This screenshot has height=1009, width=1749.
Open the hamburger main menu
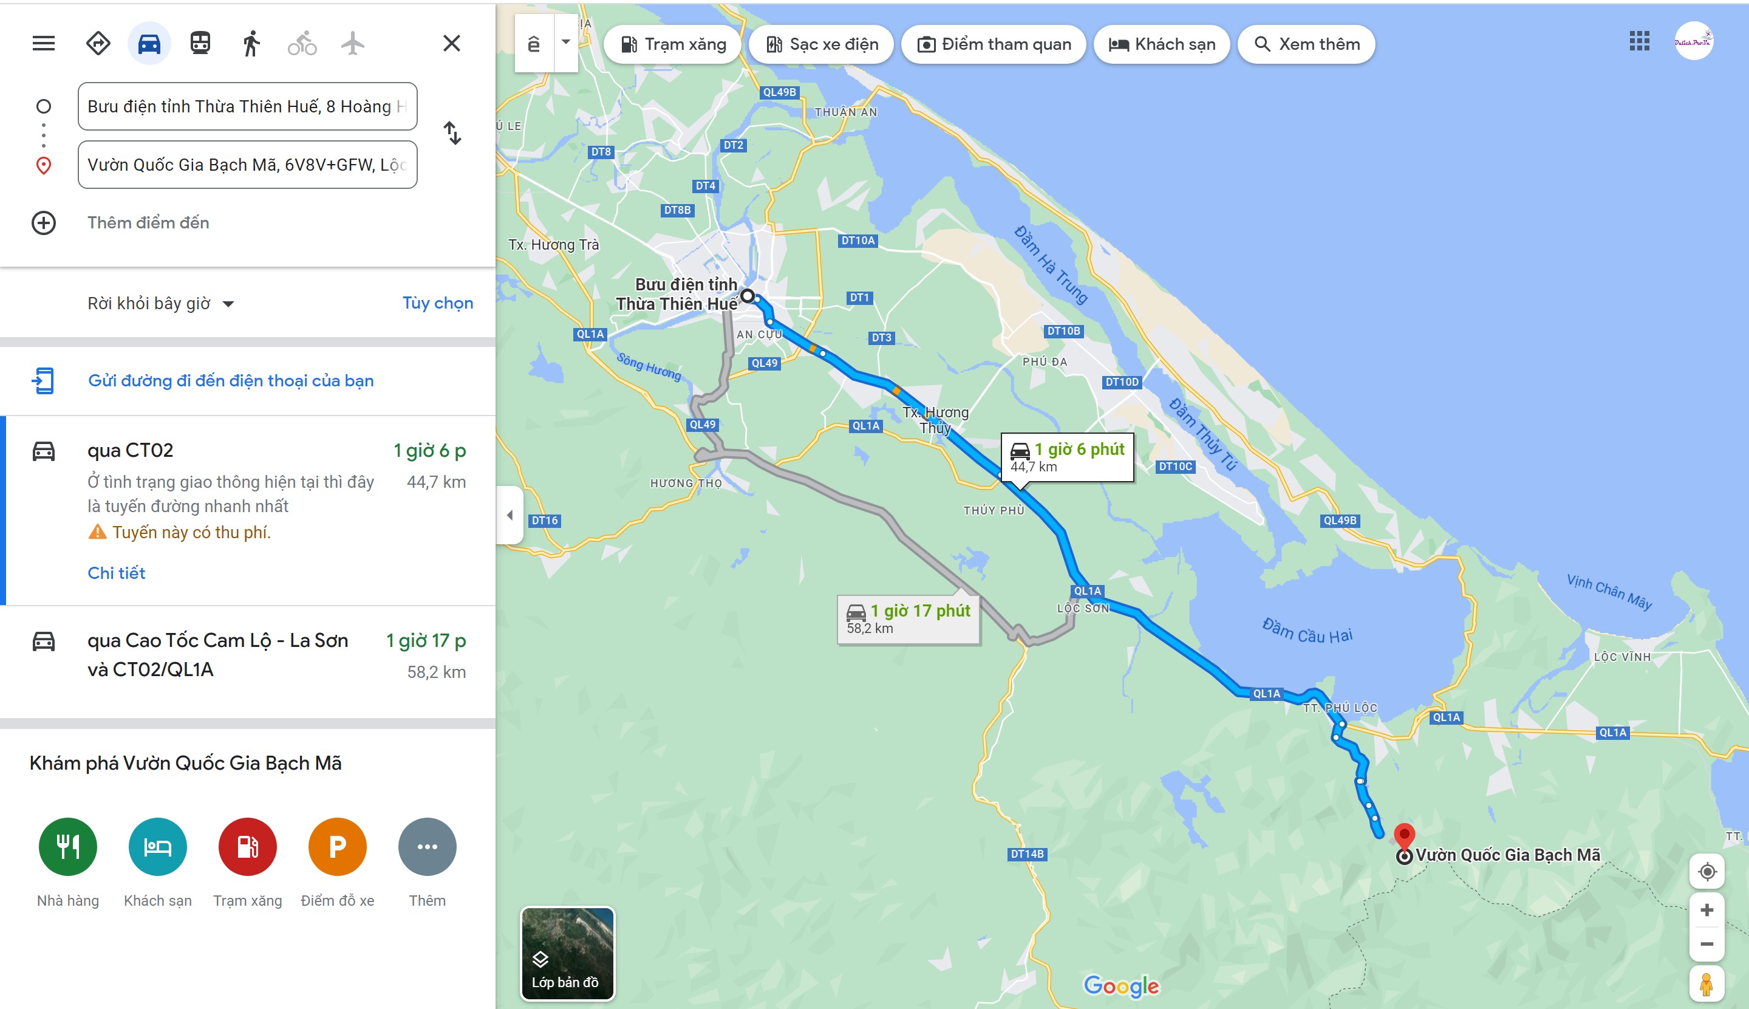[x=44, y=43]
